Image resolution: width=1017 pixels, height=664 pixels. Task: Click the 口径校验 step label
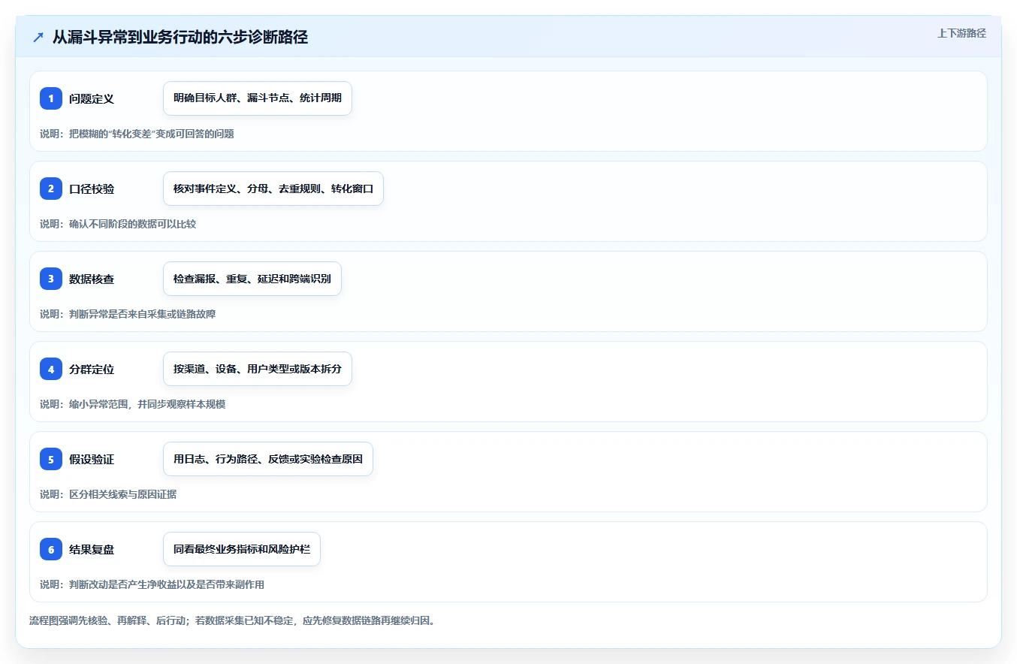[92, 189]
